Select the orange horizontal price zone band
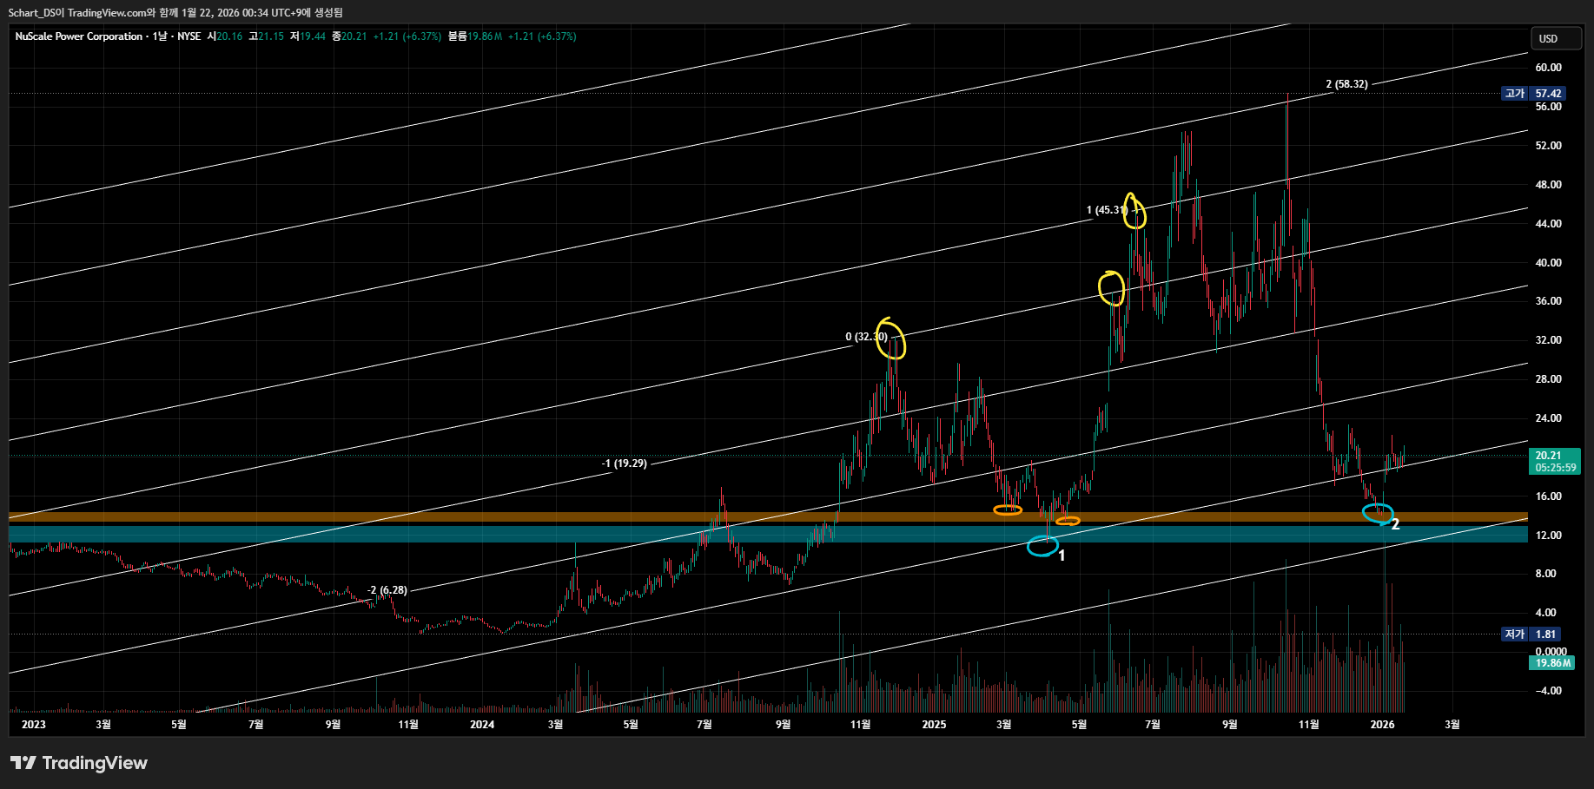The image size is (1594, 789). pos(768,517)
